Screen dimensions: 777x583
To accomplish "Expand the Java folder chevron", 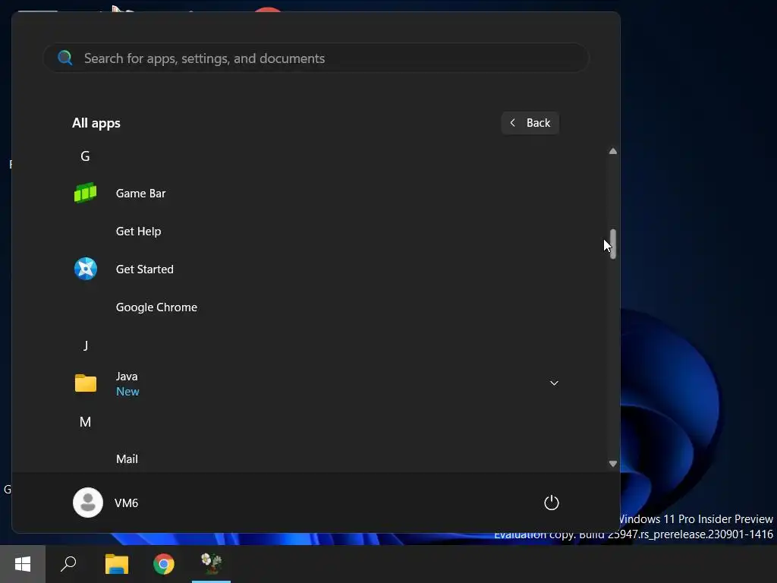I will pyautogui.click(x=554, y=383).
